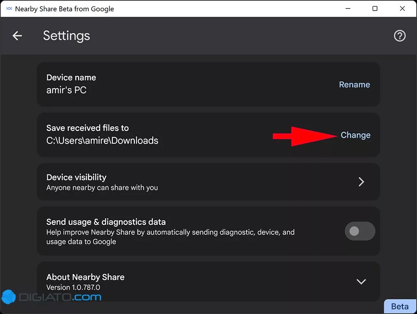
Task: Click the 'About Nearby Share' label
Action: pos(85,277)
